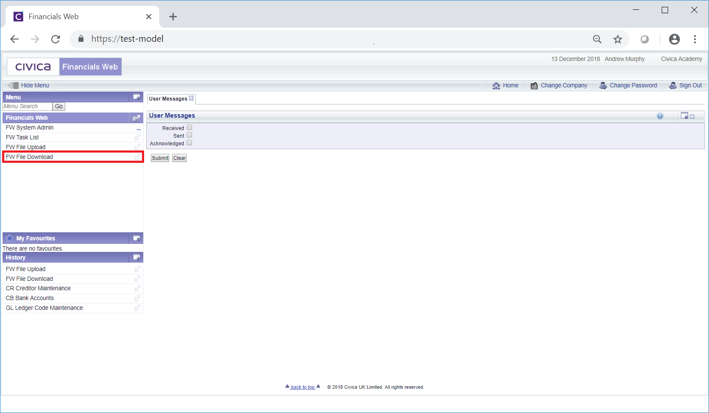Viewport: 709px width, 413px height.
Task: Collapse the History panel
Action: [136, 257]
